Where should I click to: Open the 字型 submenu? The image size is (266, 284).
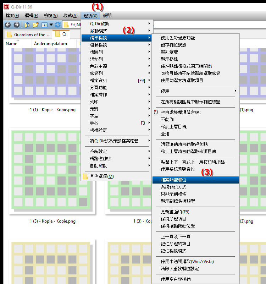pyautogui.click(x=116, y=116)
